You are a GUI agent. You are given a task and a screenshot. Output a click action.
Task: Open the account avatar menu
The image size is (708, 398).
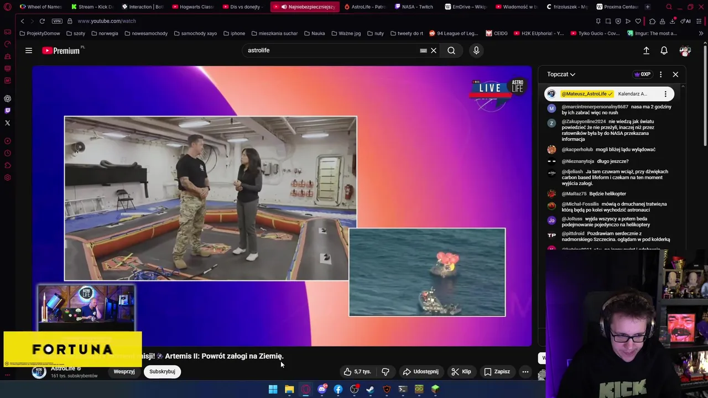coord(685,50)
